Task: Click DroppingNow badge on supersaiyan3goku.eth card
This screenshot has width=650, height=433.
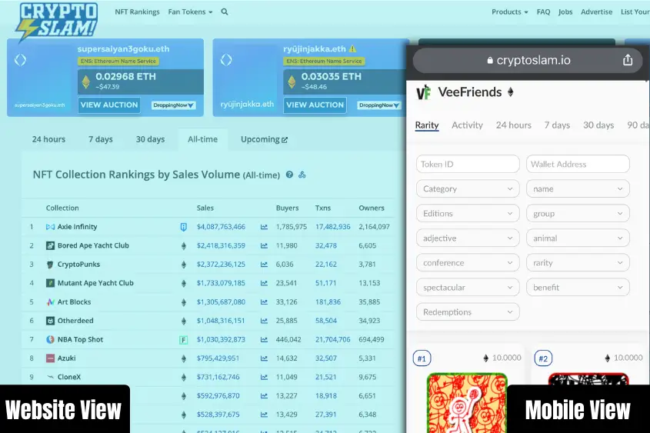Action: pyautogui.click(x=173, y=105)
